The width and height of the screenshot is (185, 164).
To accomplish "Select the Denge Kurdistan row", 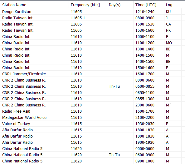I will coord(90,12).
